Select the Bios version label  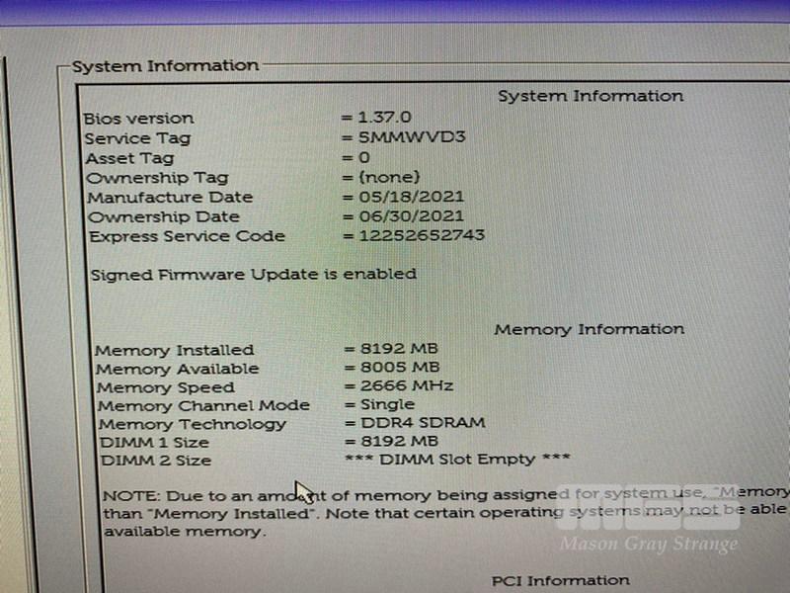[x=138, y=119]
